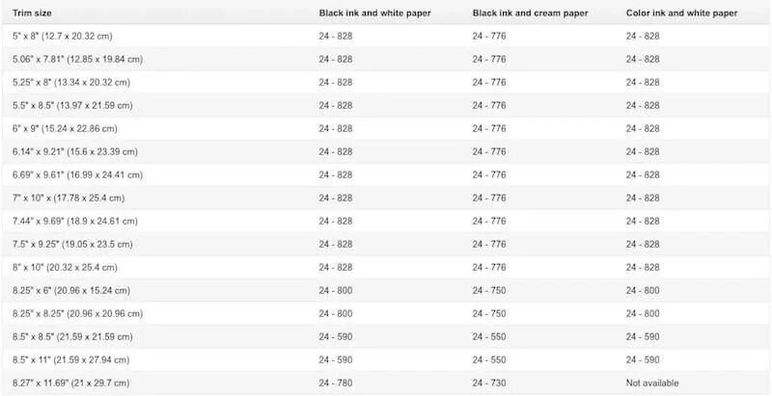Screen dimensions: 772x396
Task: Click the 5.06" x 7.81" trim size cell
Action: [x=78, y=59]
